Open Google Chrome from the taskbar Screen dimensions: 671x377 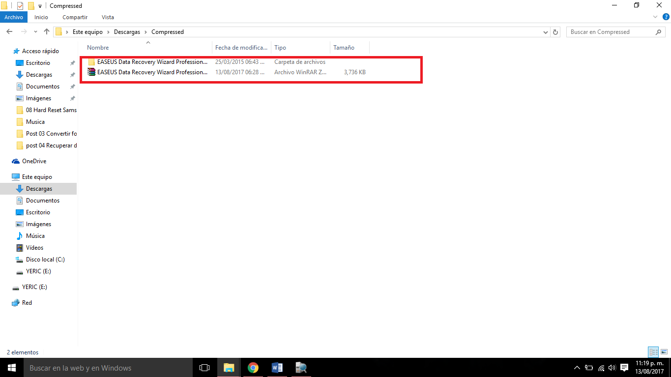[x=253, y=368]
